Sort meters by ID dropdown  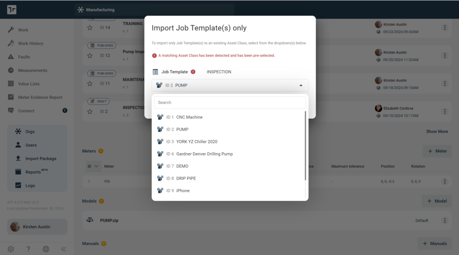pyautogui.click(x=93, y=166)
